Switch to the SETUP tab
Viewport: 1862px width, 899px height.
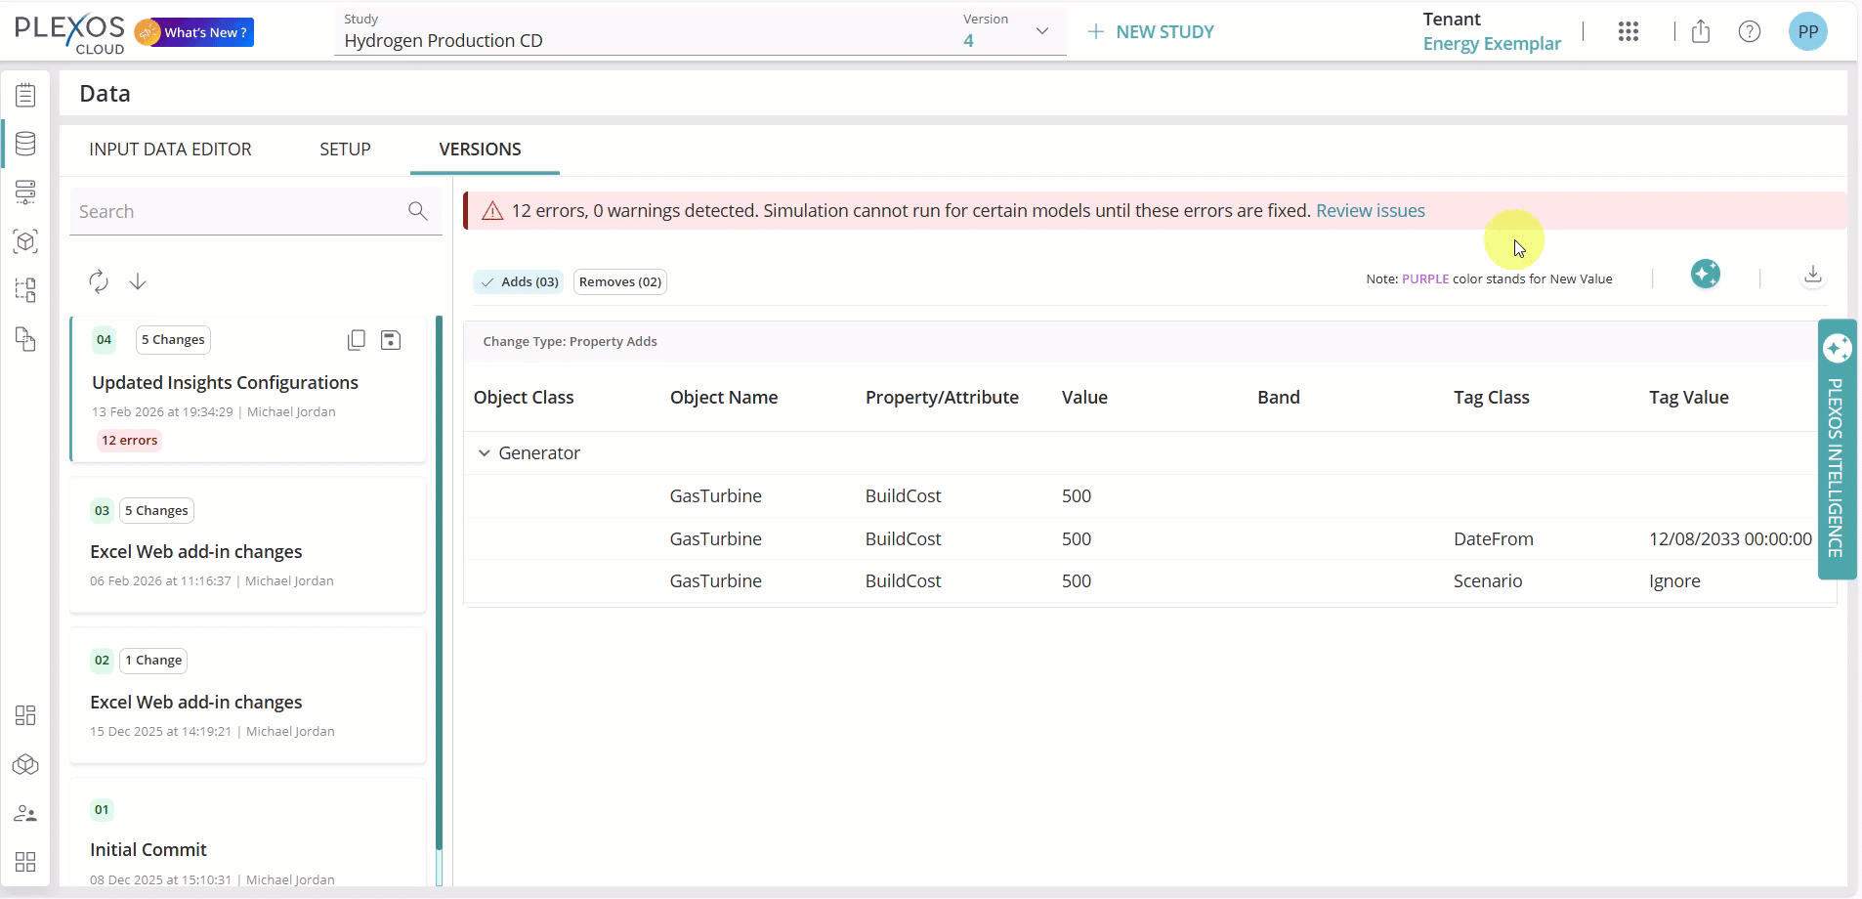coord(346,150)
